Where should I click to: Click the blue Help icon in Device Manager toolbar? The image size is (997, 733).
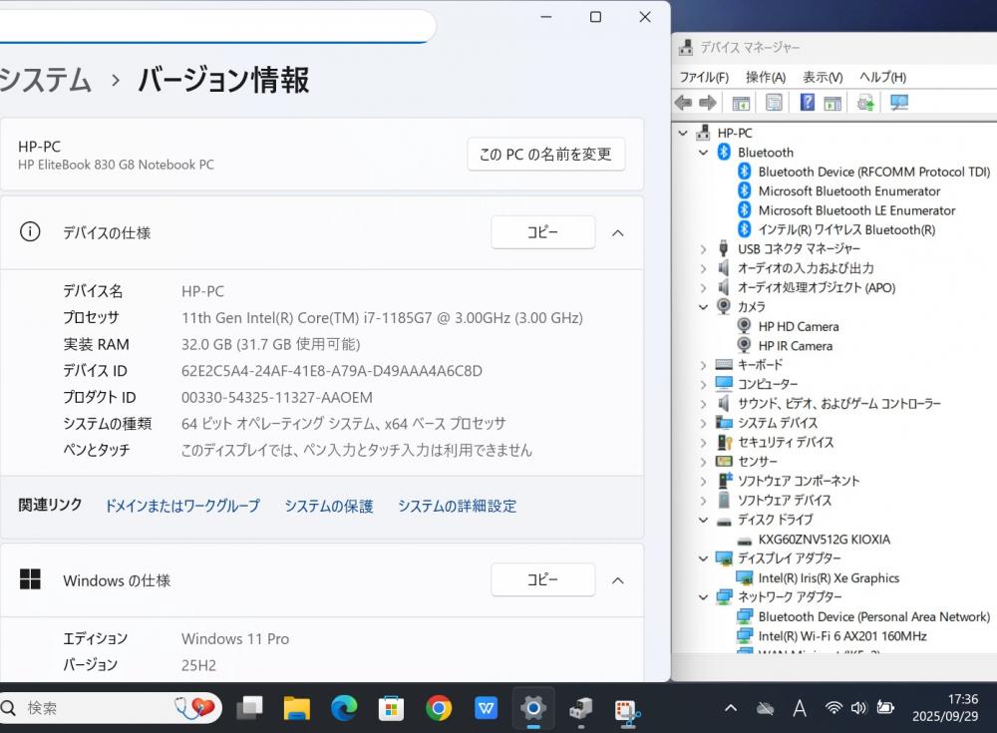(808, 103)
